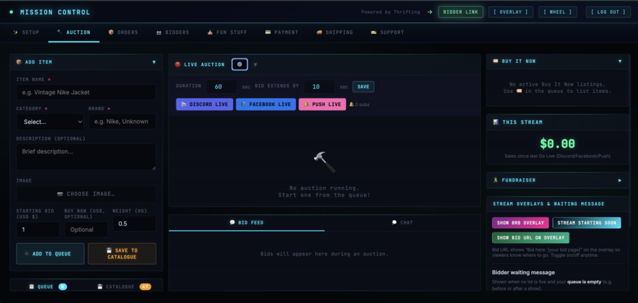Open the Support tab

(388, 32)
